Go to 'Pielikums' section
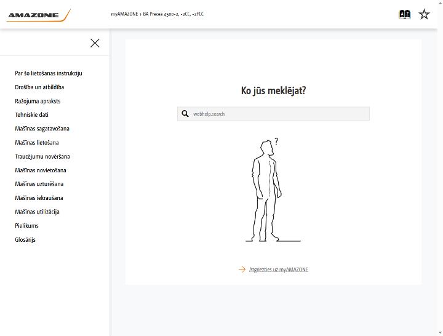 26,225
